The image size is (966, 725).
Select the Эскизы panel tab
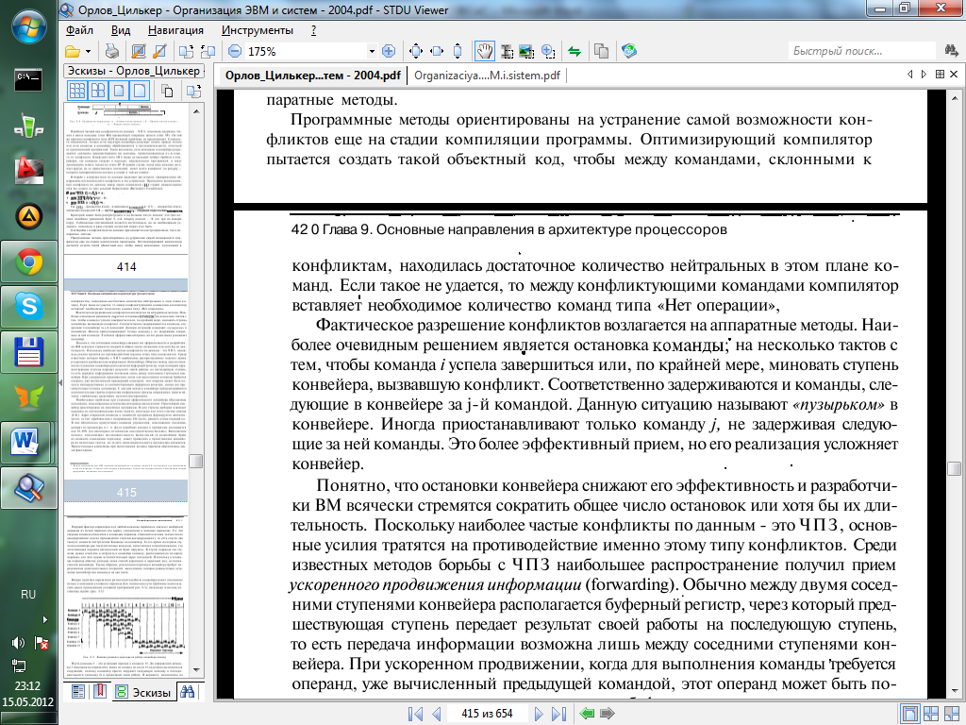coord(143,692)
